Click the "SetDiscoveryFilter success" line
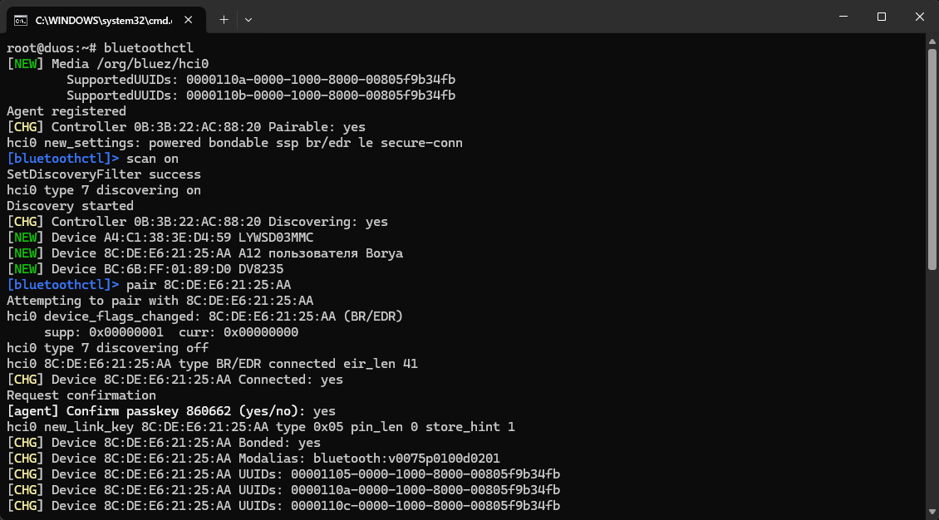Viewport: 939px width, 520px height. pyautogui.click(x=104, y=174)
